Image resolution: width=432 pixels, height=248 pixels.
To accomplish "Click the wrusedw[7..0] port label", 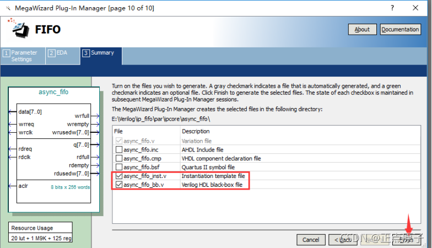I will pos(71,132).
